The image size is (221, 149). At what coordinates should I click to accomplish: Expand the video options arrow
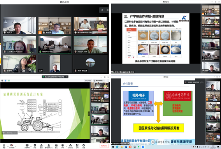16,146
